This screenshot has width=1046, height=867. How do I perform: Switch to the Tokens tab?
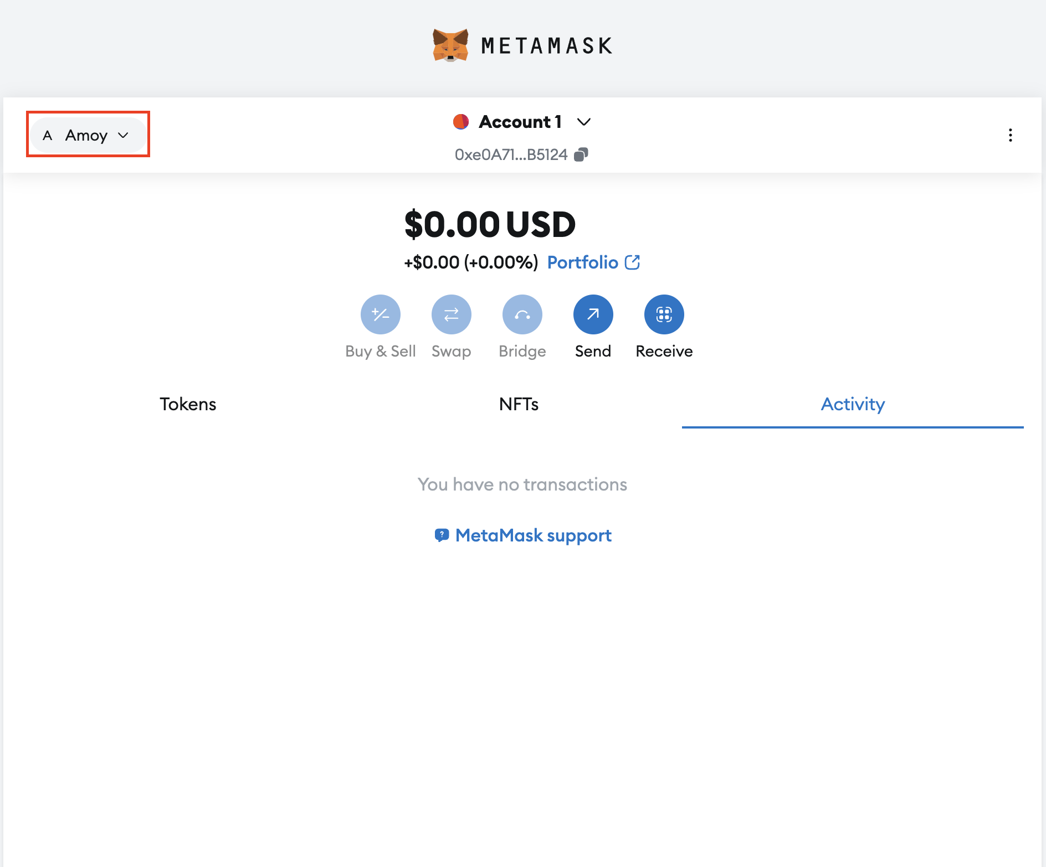pos(188,404)
